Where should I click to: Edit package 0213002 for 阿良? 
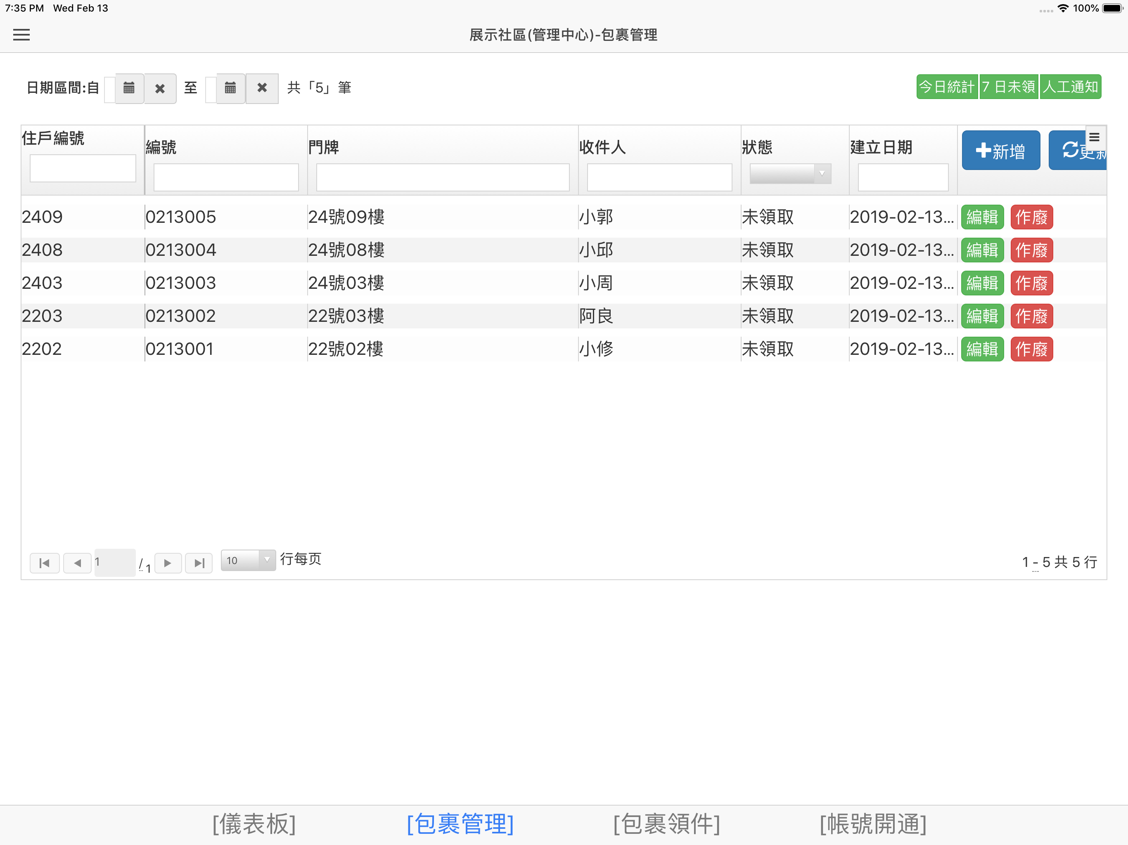[983, 316]
